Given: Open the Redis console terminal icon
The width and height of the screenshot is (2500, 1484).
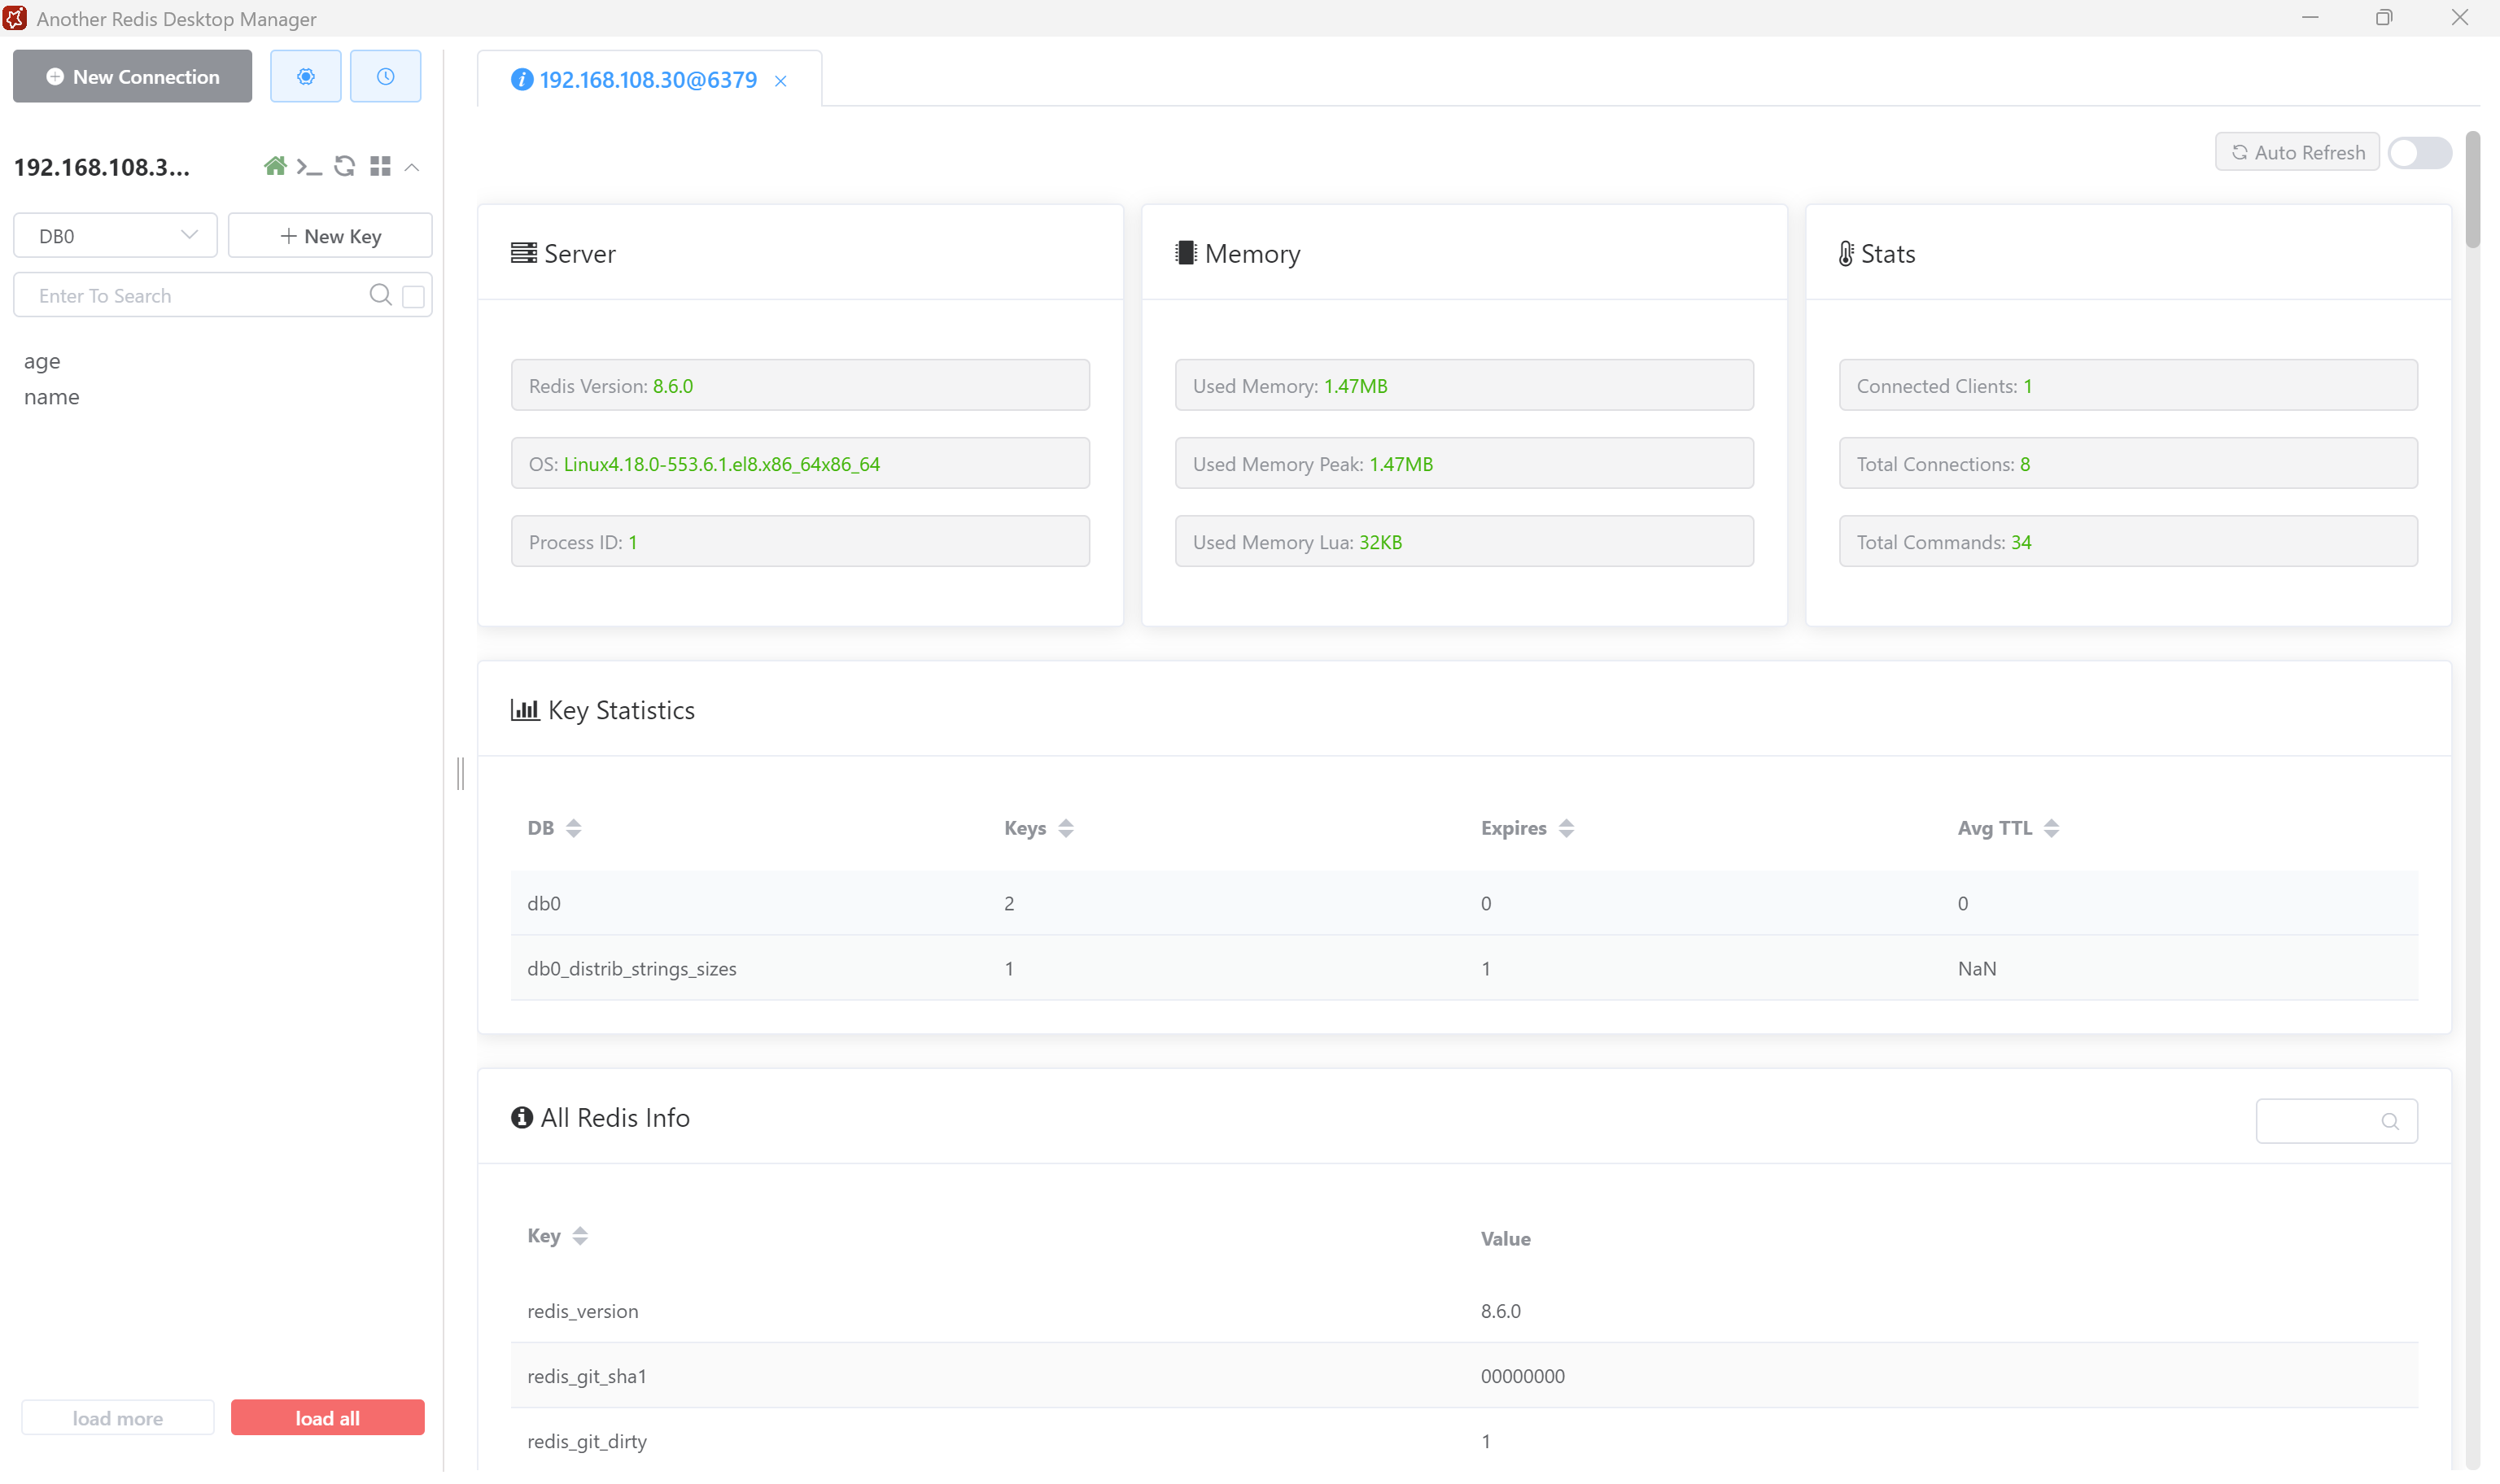Looking at the screenshot, I should tap(309, 167).
